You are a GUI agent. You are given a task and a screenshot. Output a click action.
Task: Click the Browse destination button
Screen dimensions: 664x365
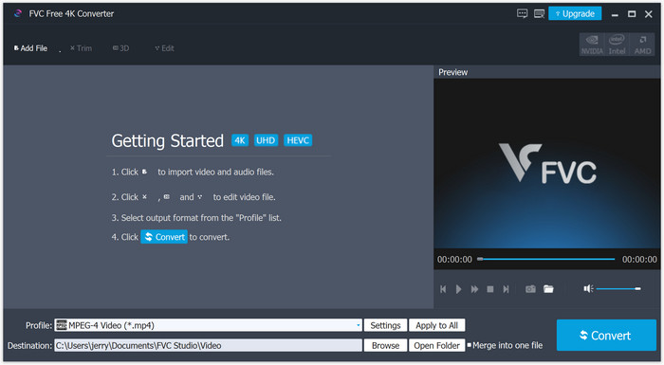pos(385,345)
